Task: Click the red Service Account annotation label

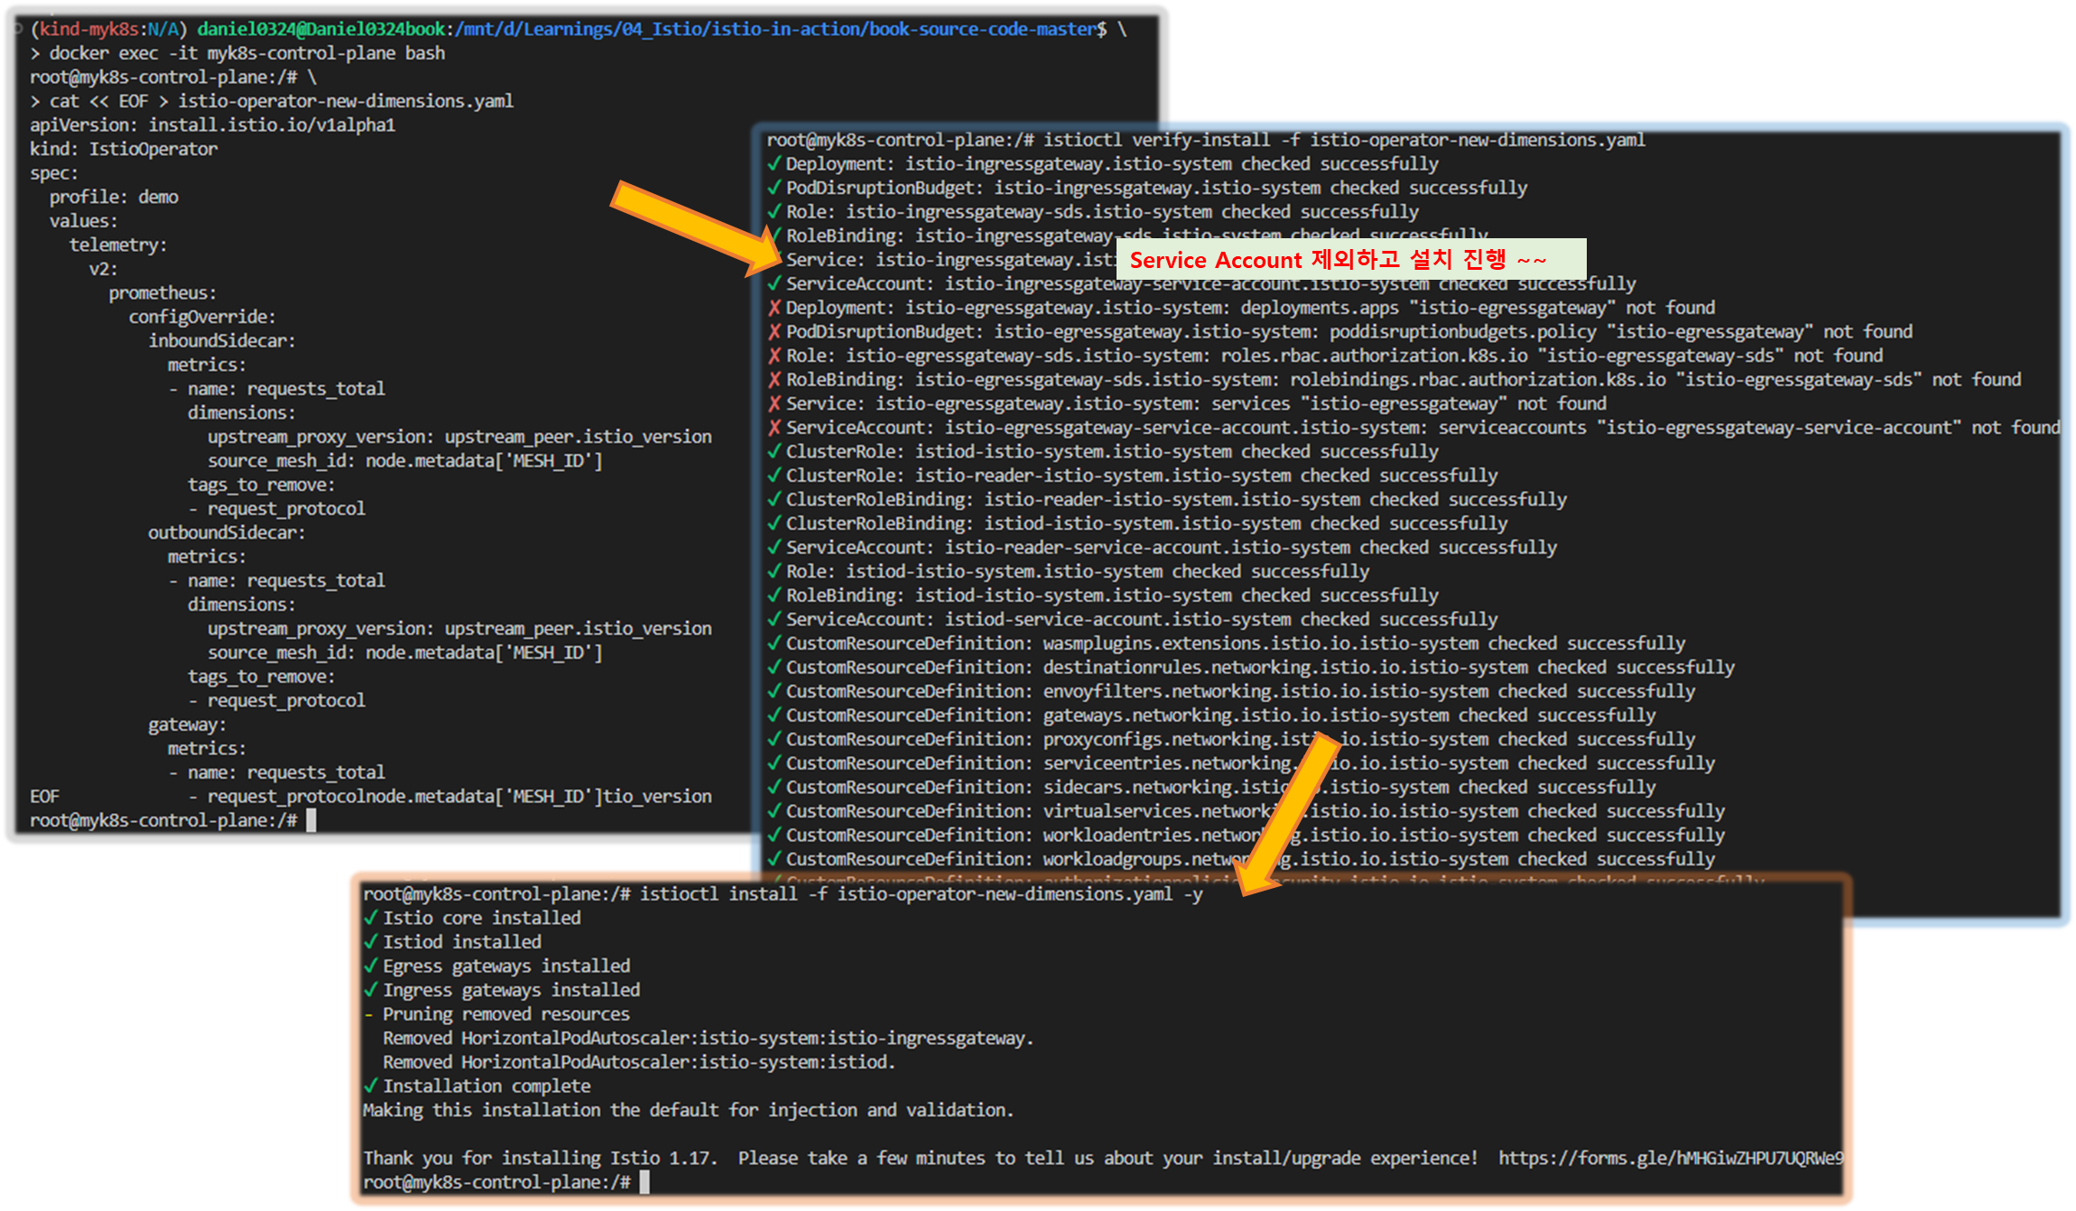Action: point(1338,260)
